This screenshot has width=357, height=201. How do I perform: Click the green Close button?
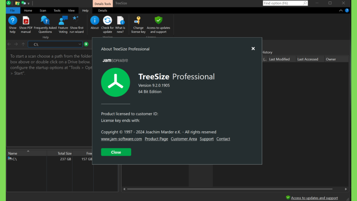click(116, 152)
